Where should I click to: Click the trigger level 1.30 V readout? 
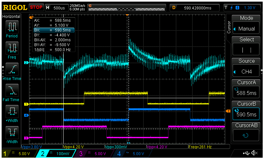[250, 8]
